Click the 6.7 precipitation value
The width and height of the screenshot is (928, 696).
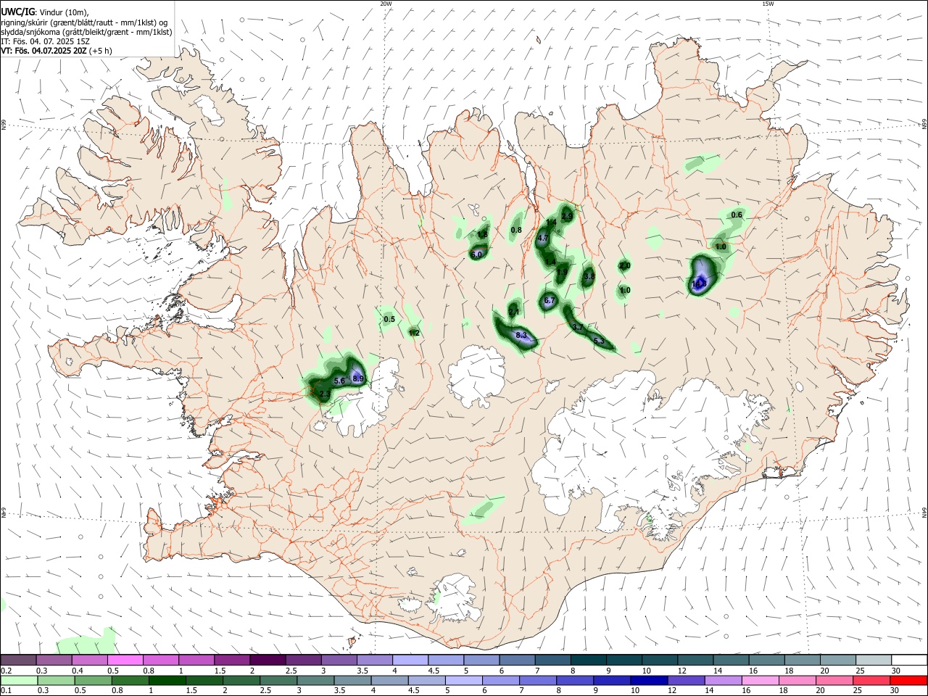pos(549,300)
